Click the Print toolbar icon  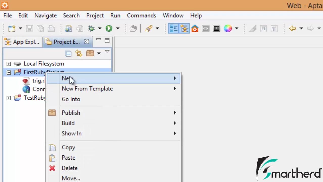click(x=51, y=28)
